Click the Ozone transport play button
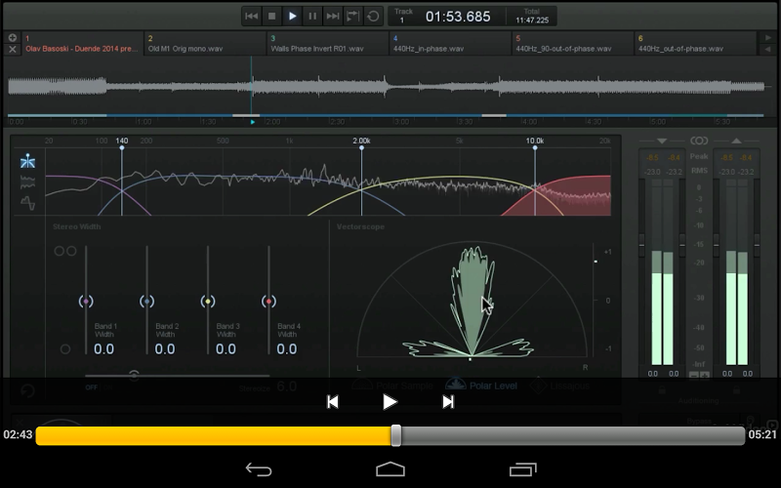 tap(292, 17)
